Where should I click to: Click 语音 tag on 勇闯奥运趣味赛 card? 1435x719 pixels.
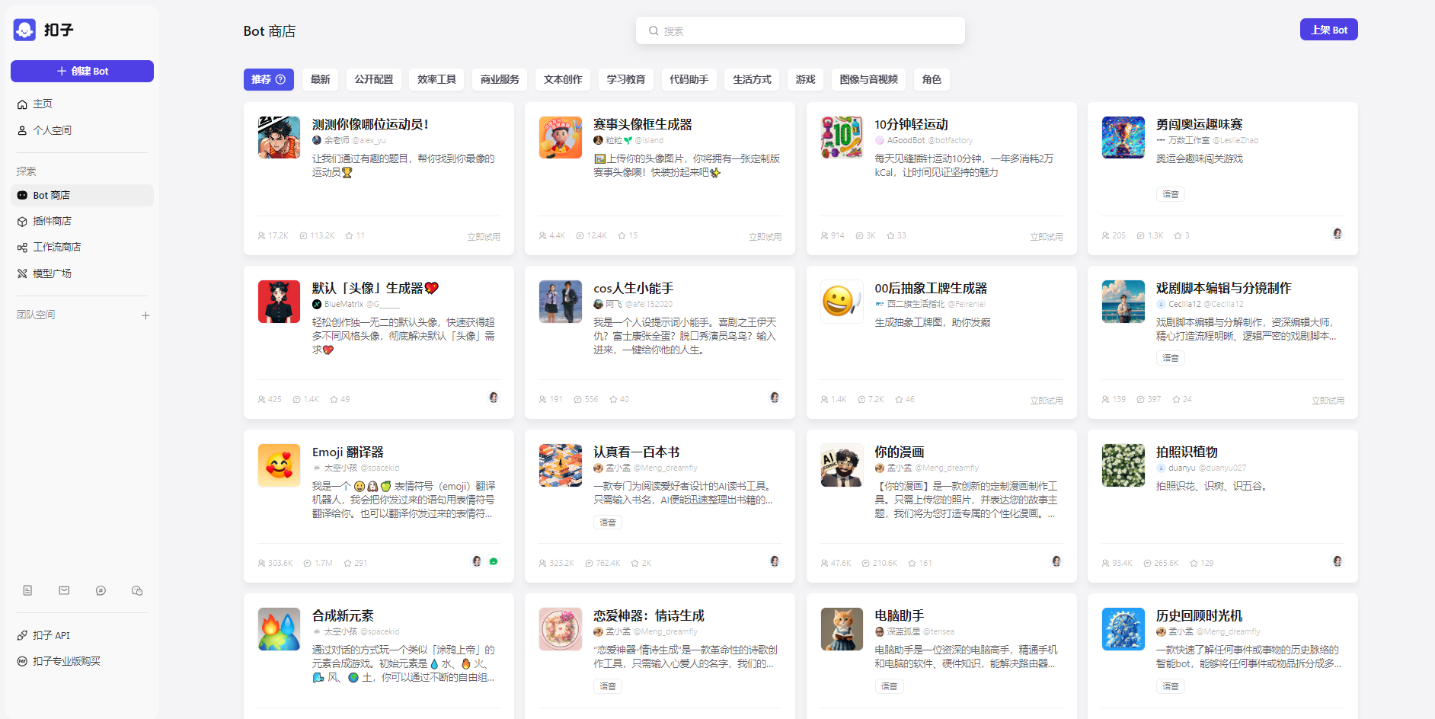[x=1171, y=194]
